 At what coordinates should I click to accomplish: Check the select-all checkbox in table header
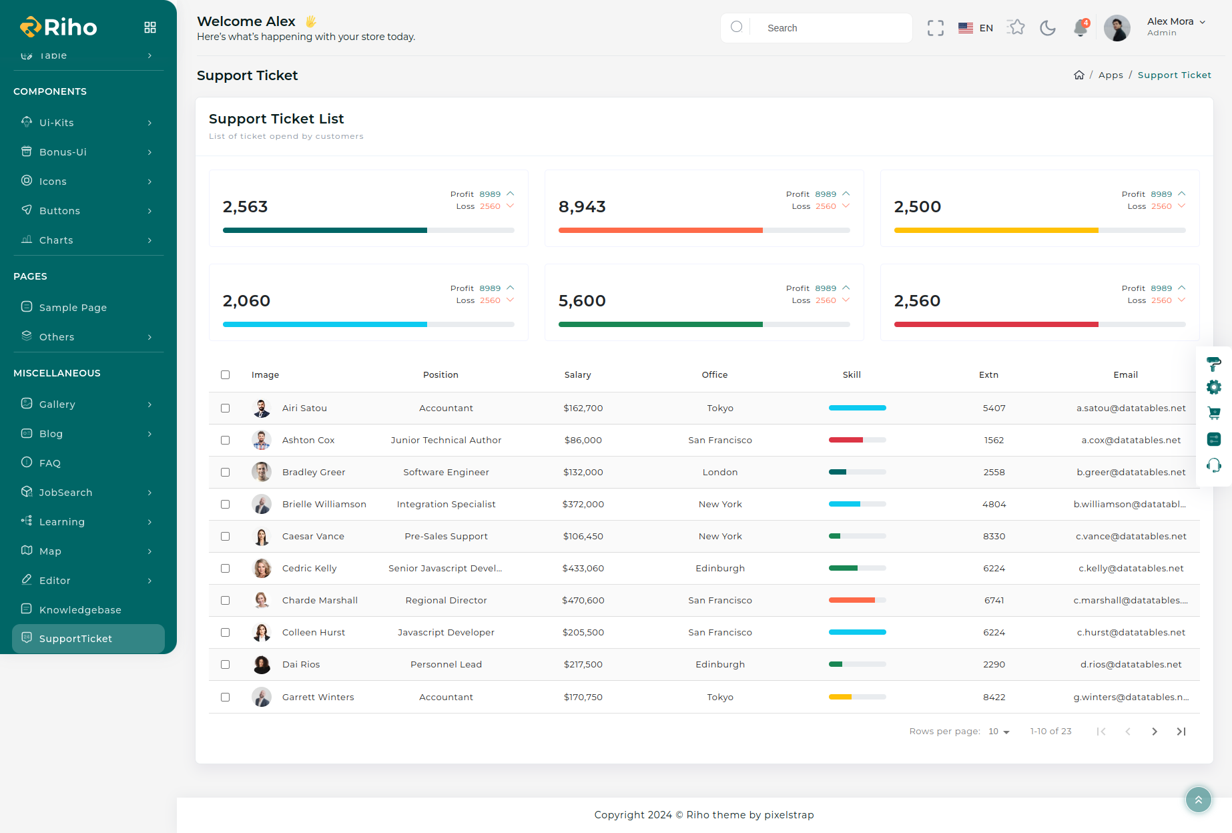click(226, 375)
